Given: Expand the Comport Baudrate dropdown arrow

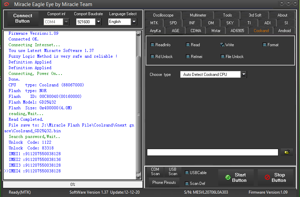Looking at the screenshot, I should pos(98,22).
